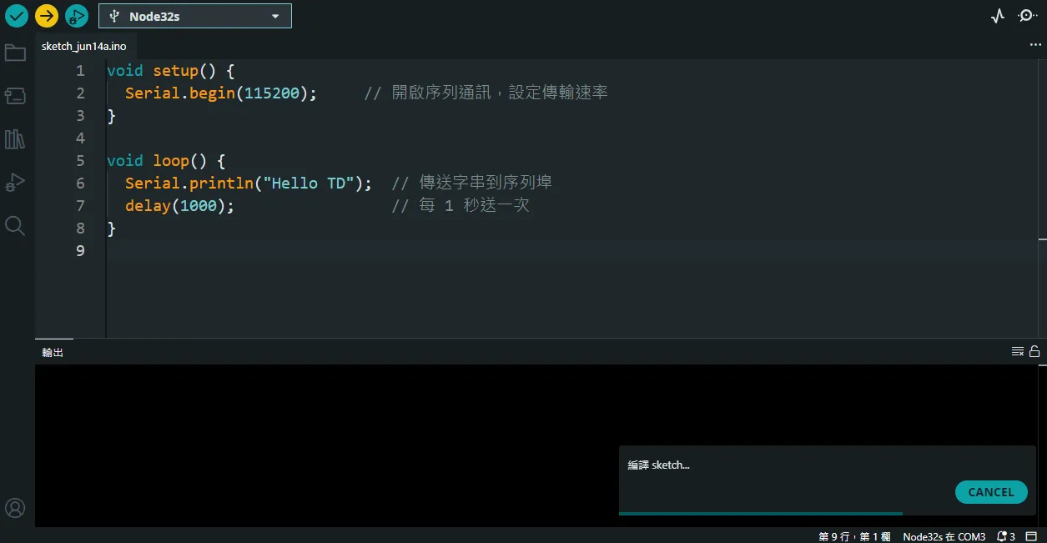Open the Search sidebar icon
The image size is (1047, 543).
tap(15, 225)
